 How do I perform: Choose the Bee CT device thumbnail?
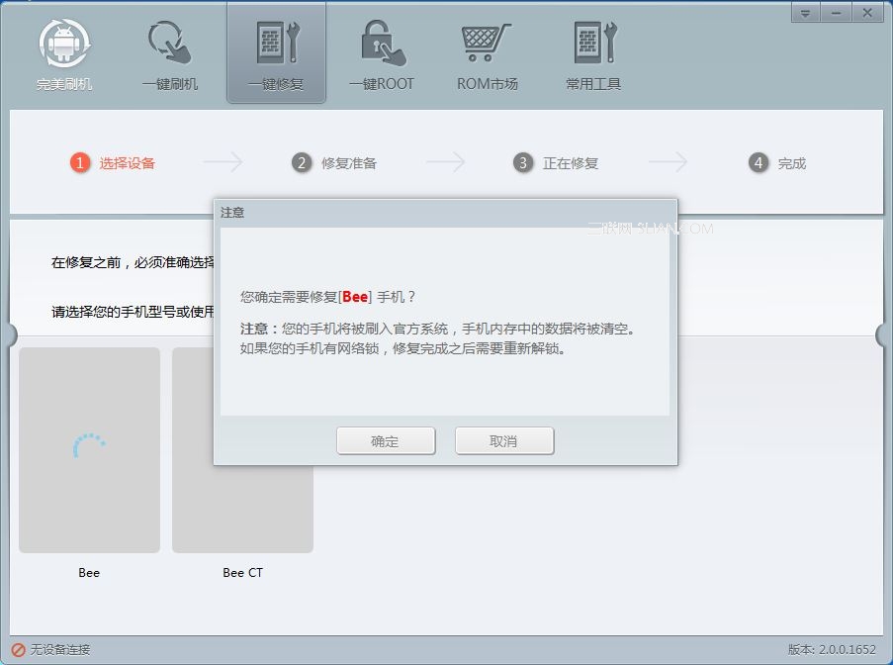click(x=242, y=509)
